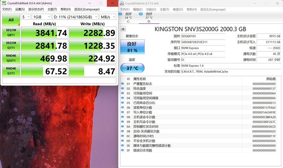Open 设置(S) menu in CrystalDiskMark
This screenshot has height=168, width=283.
(x=20, y=9)
